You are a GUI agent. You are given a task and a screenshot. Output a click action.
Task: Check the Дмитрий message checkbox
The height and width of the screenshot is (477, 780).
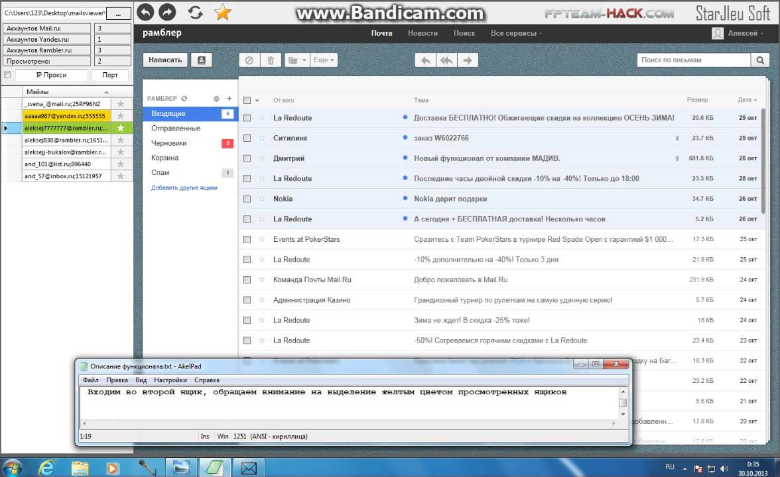coord(247,158)
